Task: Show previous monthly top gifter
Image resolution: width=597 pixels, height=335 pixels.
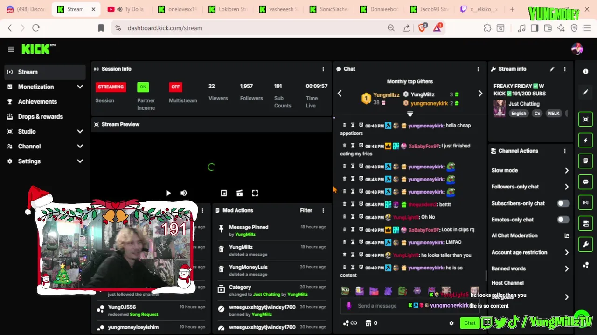Action: [x=340, y=94]
